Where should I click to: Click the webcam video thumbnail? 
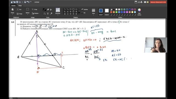155,45
